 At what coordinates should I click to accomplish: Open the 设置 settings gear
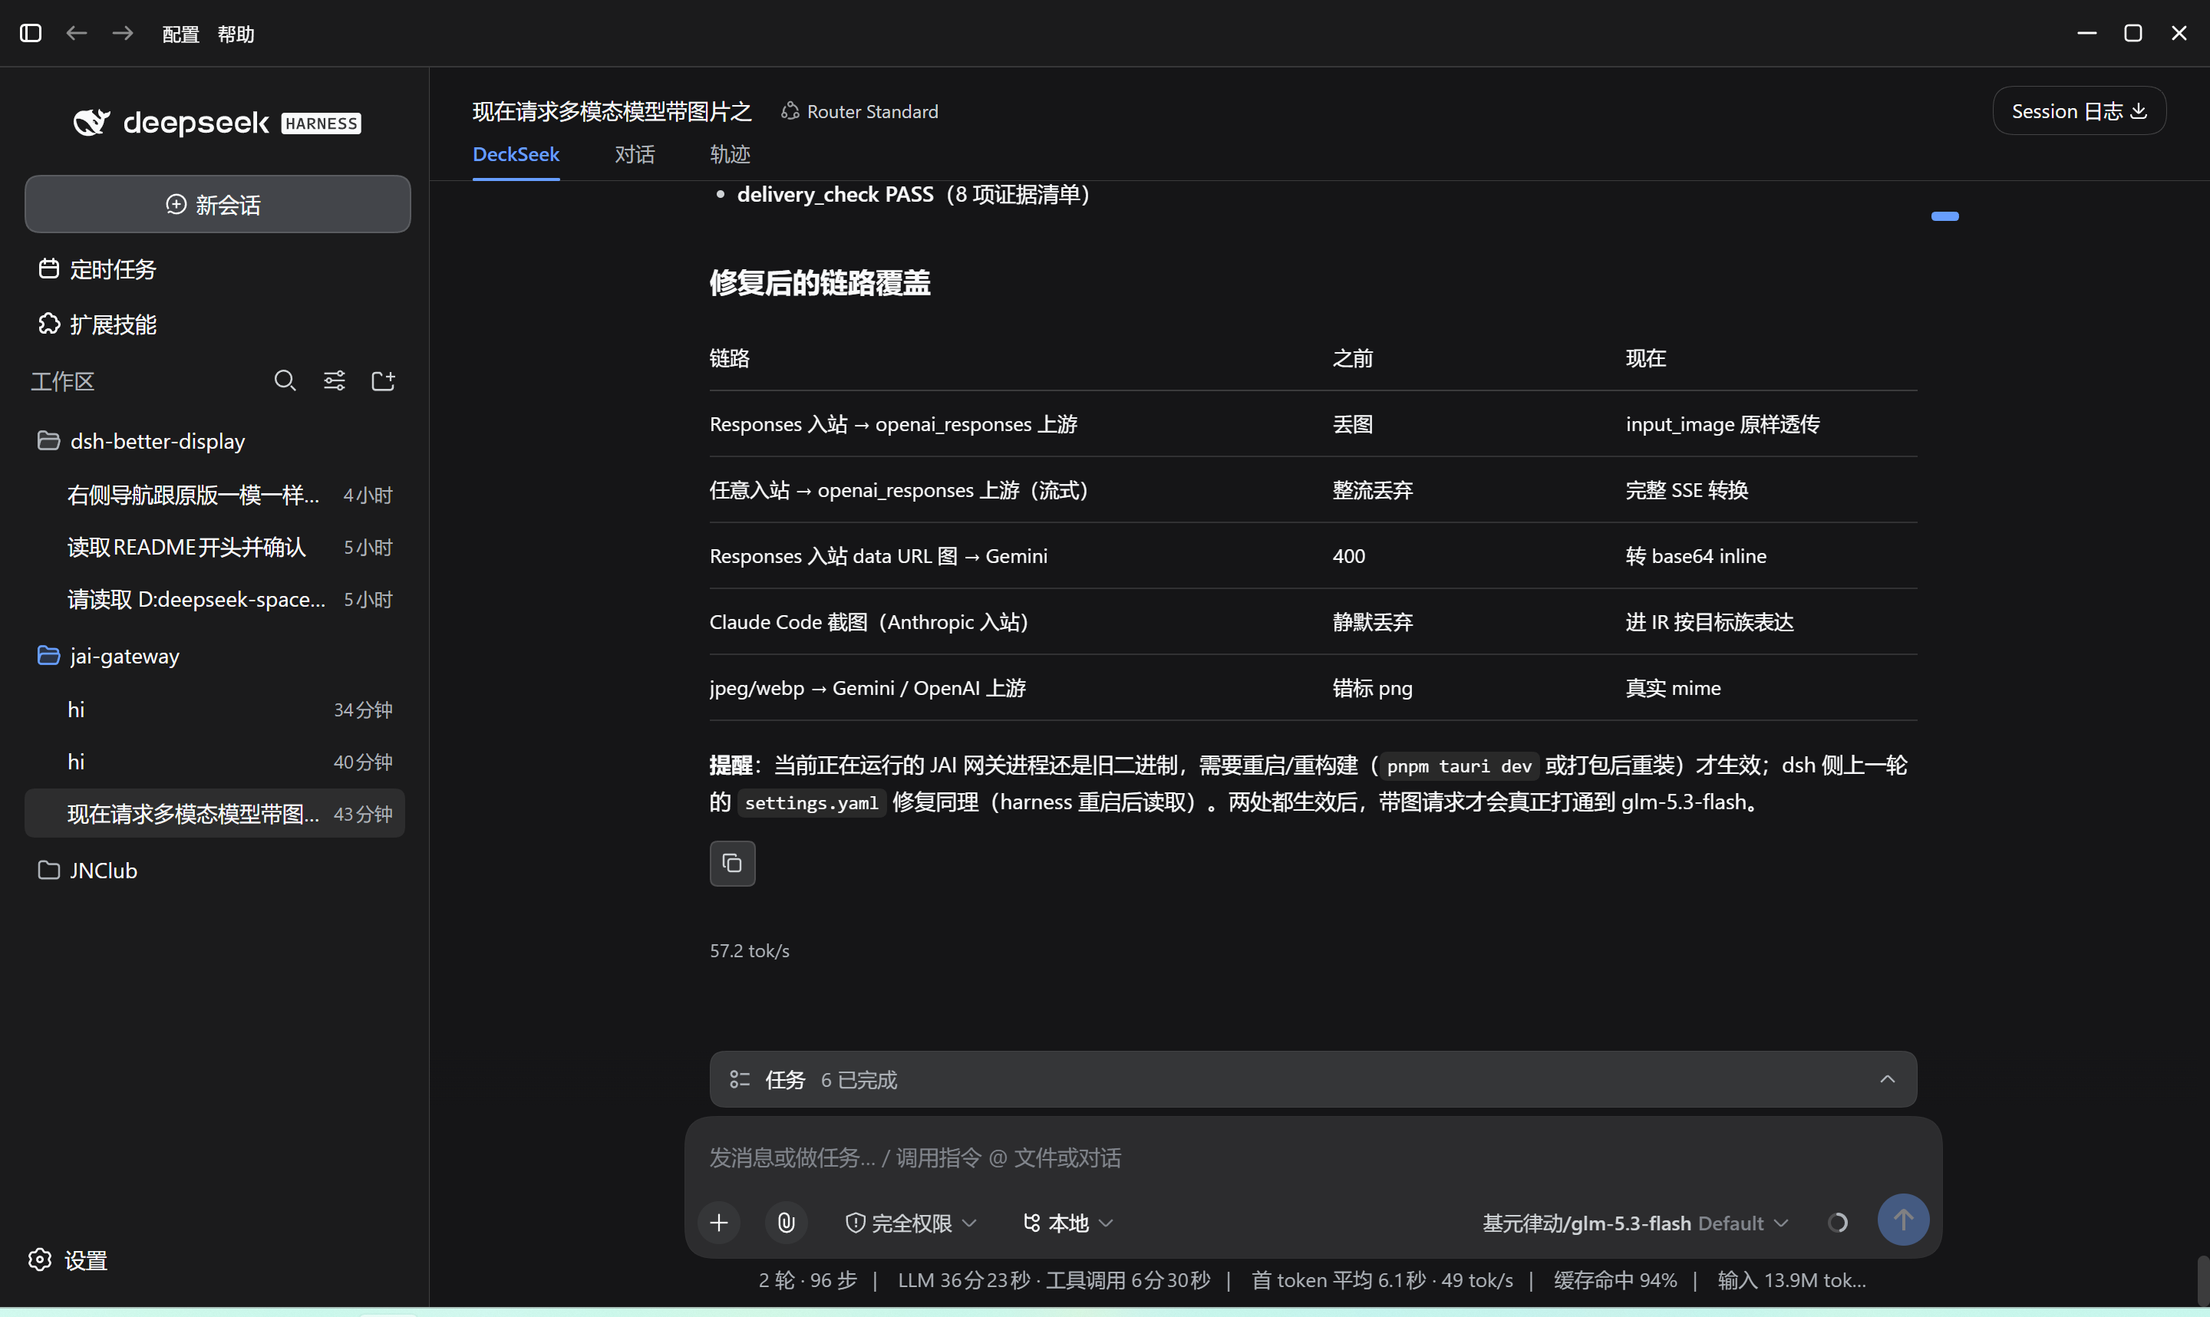coord(68,1260)
